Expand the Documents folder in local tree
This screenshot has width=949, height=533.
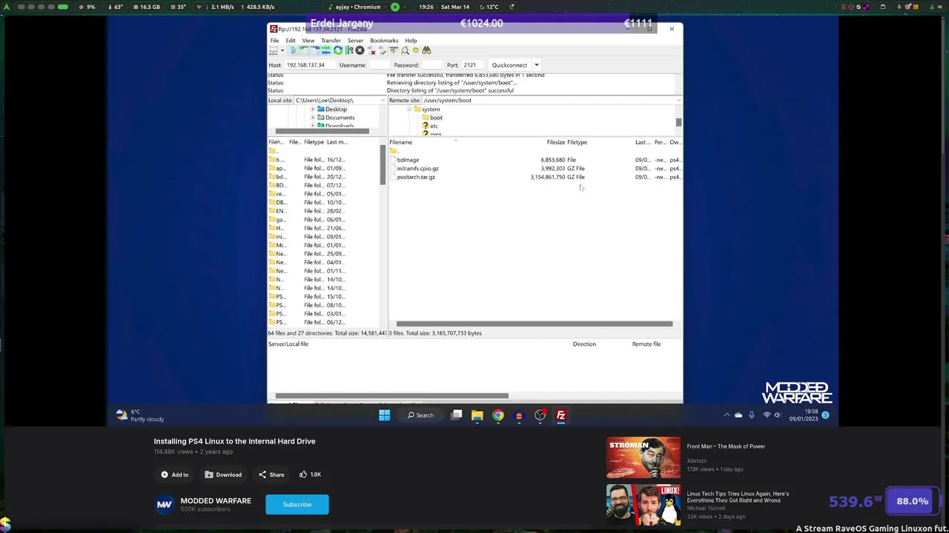[312, 118]
